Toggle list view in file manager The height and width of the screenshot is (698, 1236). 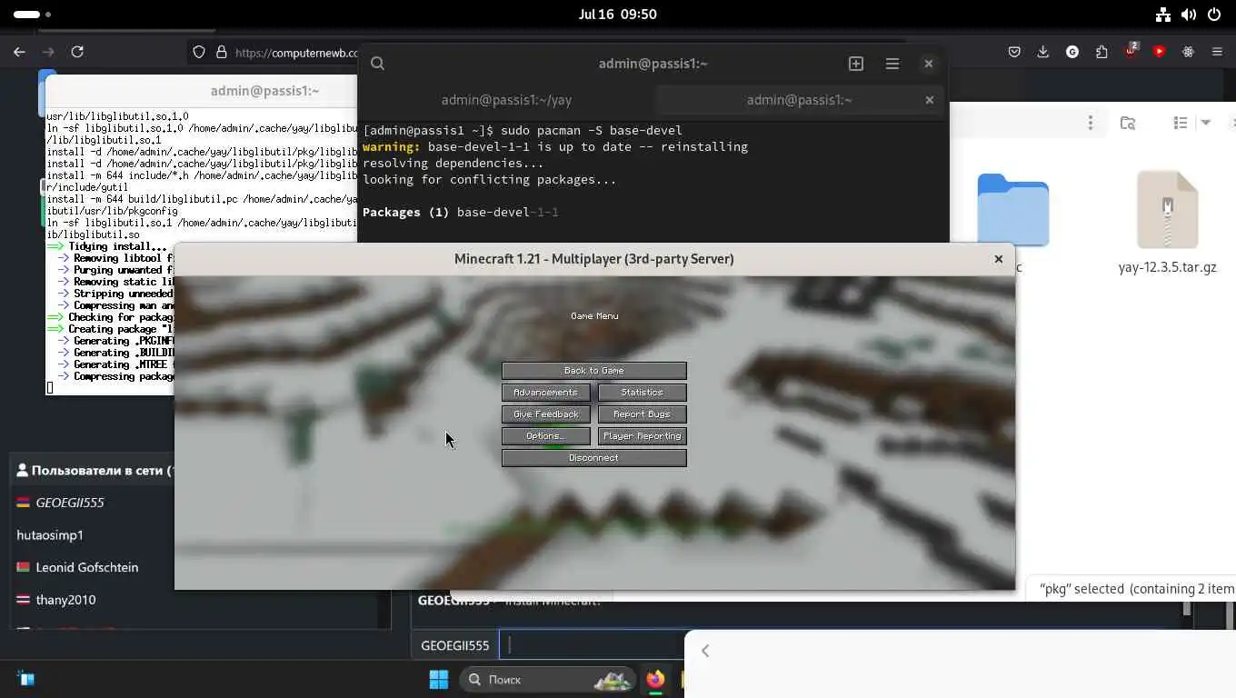(x=1181, y=123)
